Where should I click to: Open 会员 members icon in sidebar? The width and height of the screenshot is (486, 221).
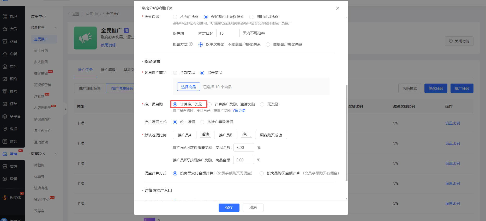coord(5,29)
